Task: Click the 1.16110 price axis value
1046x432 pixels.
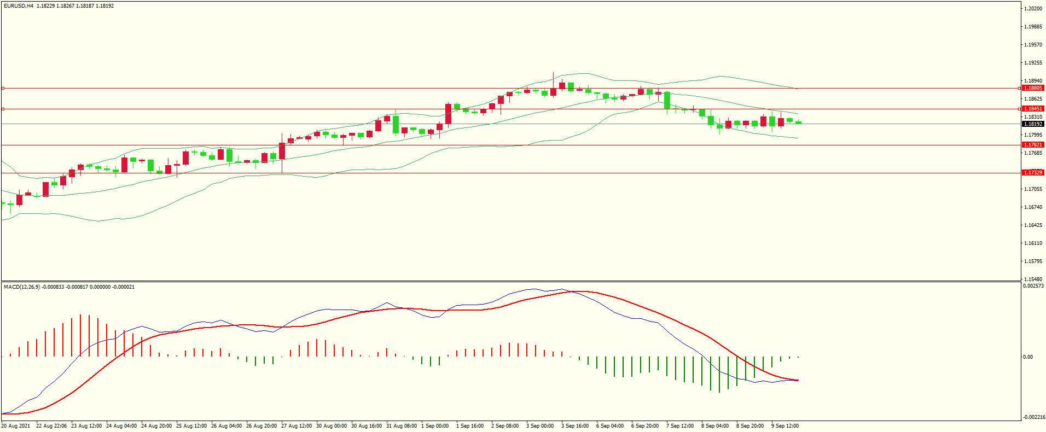Action: [1033, 243]
